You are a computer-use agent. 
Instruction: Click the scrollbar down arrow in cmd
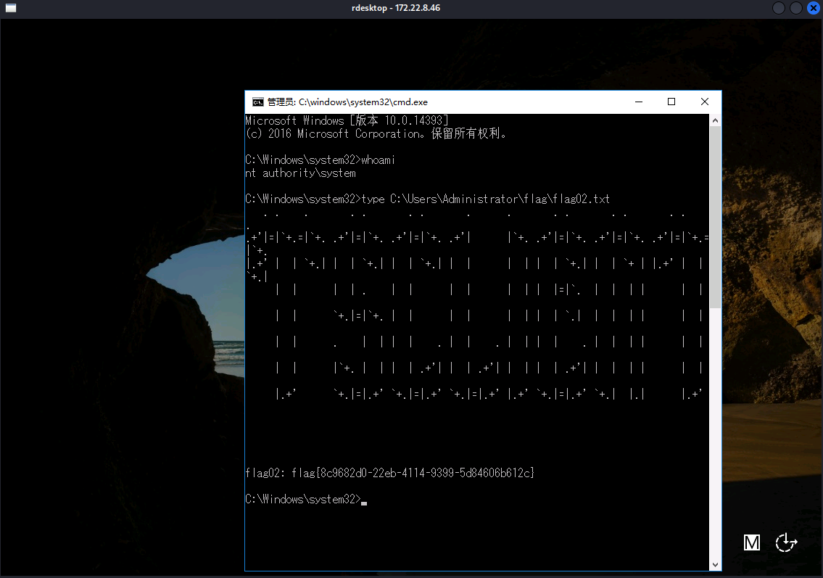coord(715,564)
